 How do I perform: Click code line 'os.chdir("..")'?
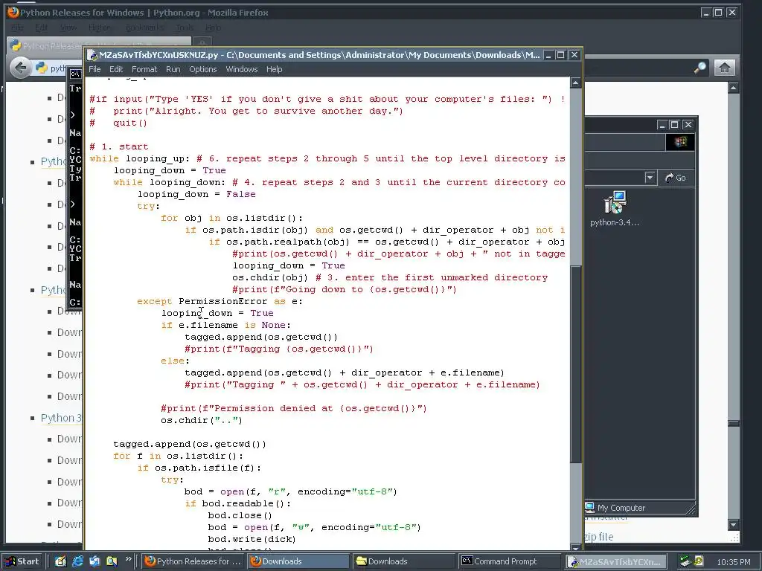tap(202, 421)
